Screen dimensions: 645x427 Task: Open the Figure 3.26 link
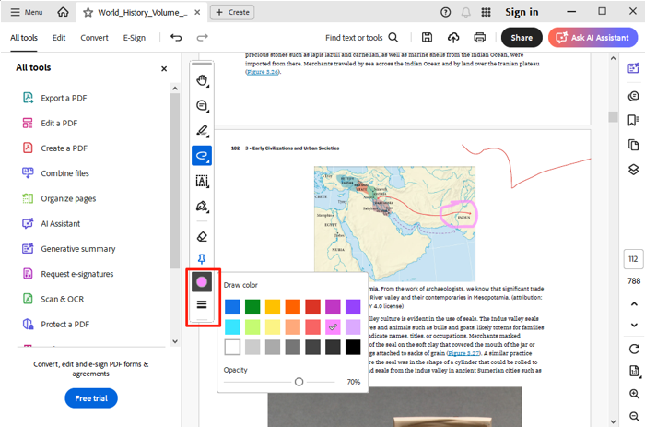[x=263, y=72]
